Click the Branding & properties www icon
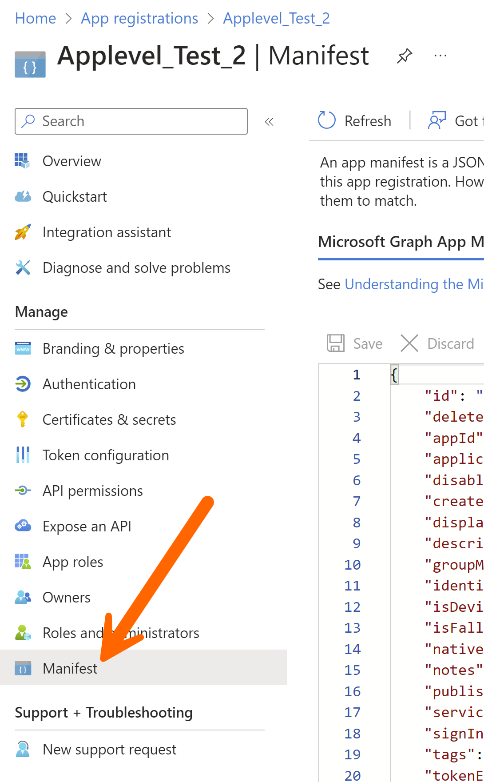Screen dimensions: 484x782 tap(23, 348)
